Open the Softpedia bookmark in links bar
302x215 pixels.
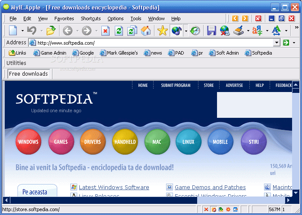(x=258, y=53)
